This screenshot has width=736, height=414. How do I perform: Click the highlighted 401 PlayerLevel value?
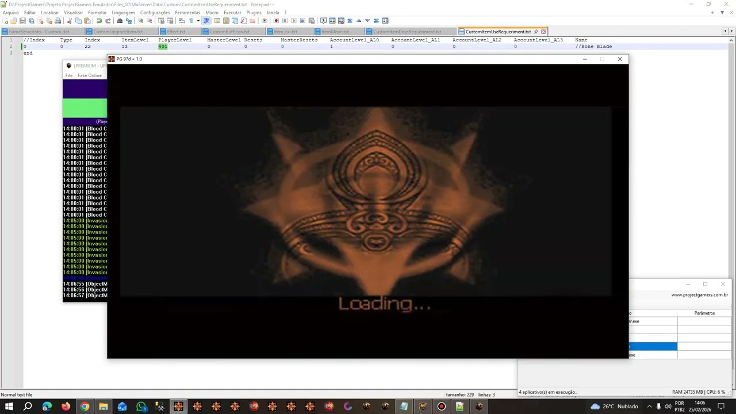[x=163, y=47]
